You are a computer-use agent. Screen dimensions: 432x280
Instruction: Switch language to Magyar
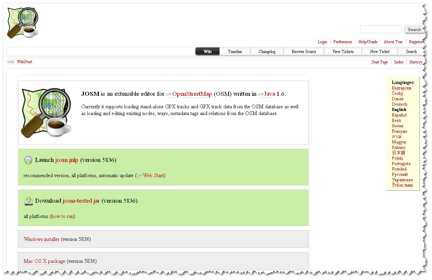click(x=399, y=142)
